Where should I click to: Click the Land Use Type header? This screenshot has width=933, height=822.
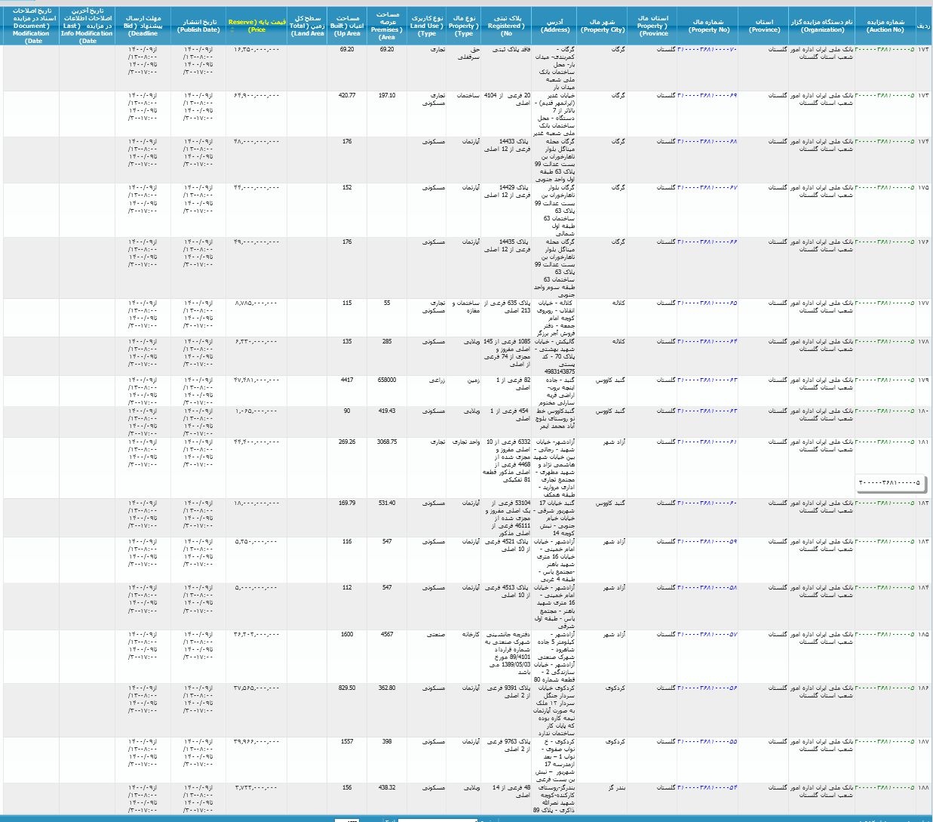tap(427, 26)
